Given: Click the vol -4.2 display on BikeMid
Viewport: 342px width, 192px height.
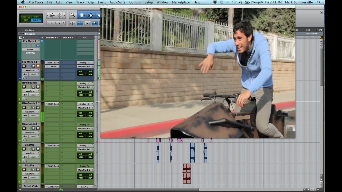Looking at the screenshot, I should point(85,154).
